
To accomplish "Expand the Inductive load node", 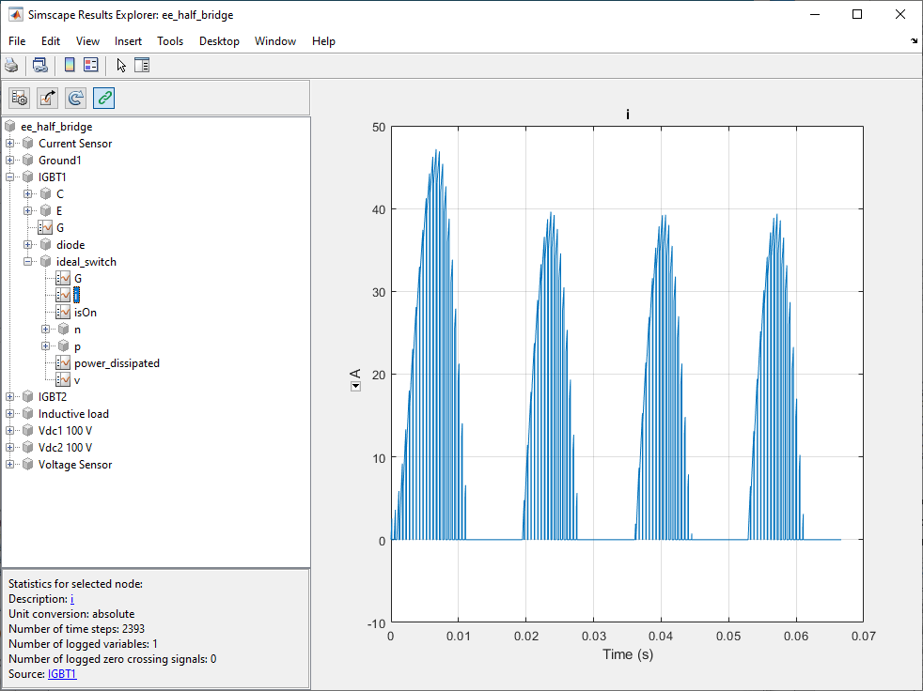I will pyautogui.click(x=10, y=414).
